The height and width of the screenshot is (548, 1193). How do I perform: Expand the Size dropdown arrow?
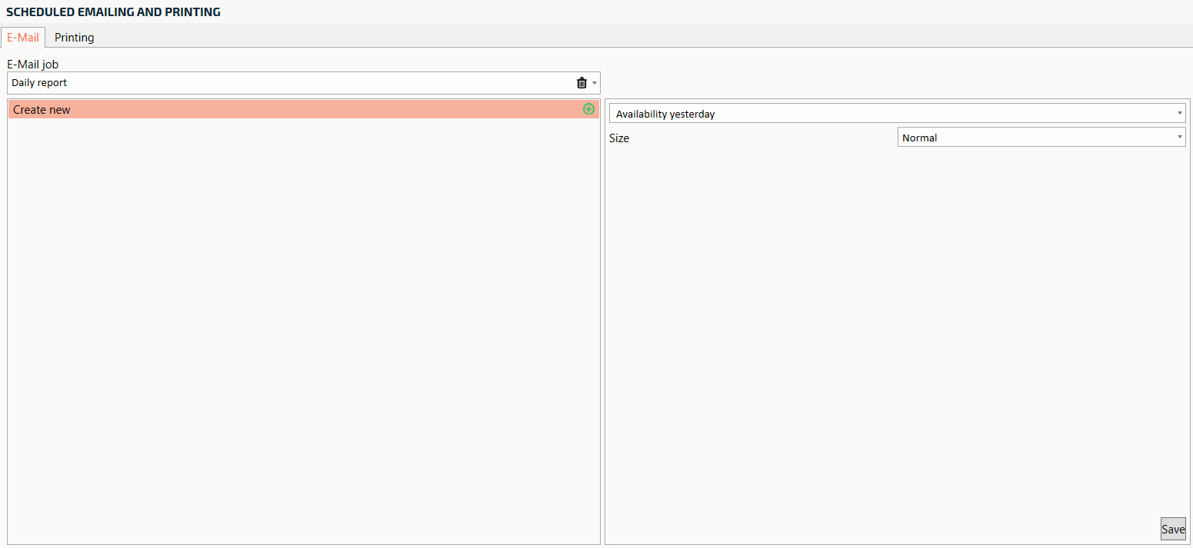pos(1180,138)
